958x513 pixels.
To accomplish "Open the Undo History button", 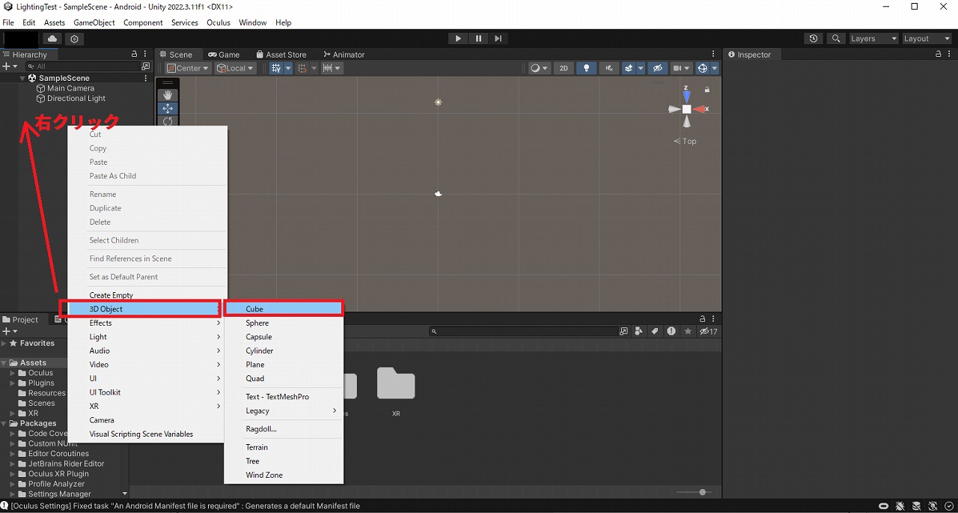I will [x=814, y=39].
